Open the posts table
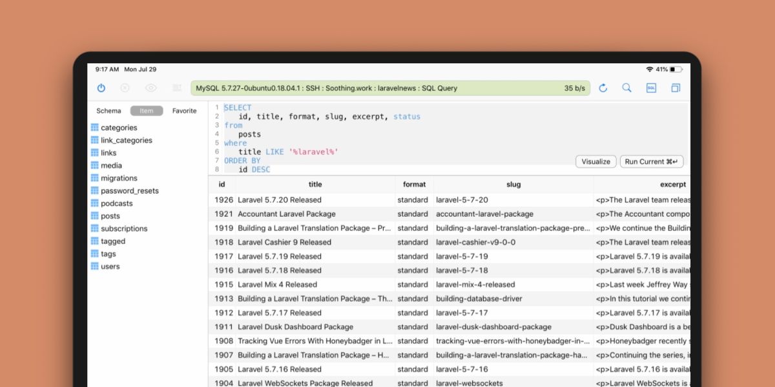This screenshot has height=387, width=775. [110, 216]
